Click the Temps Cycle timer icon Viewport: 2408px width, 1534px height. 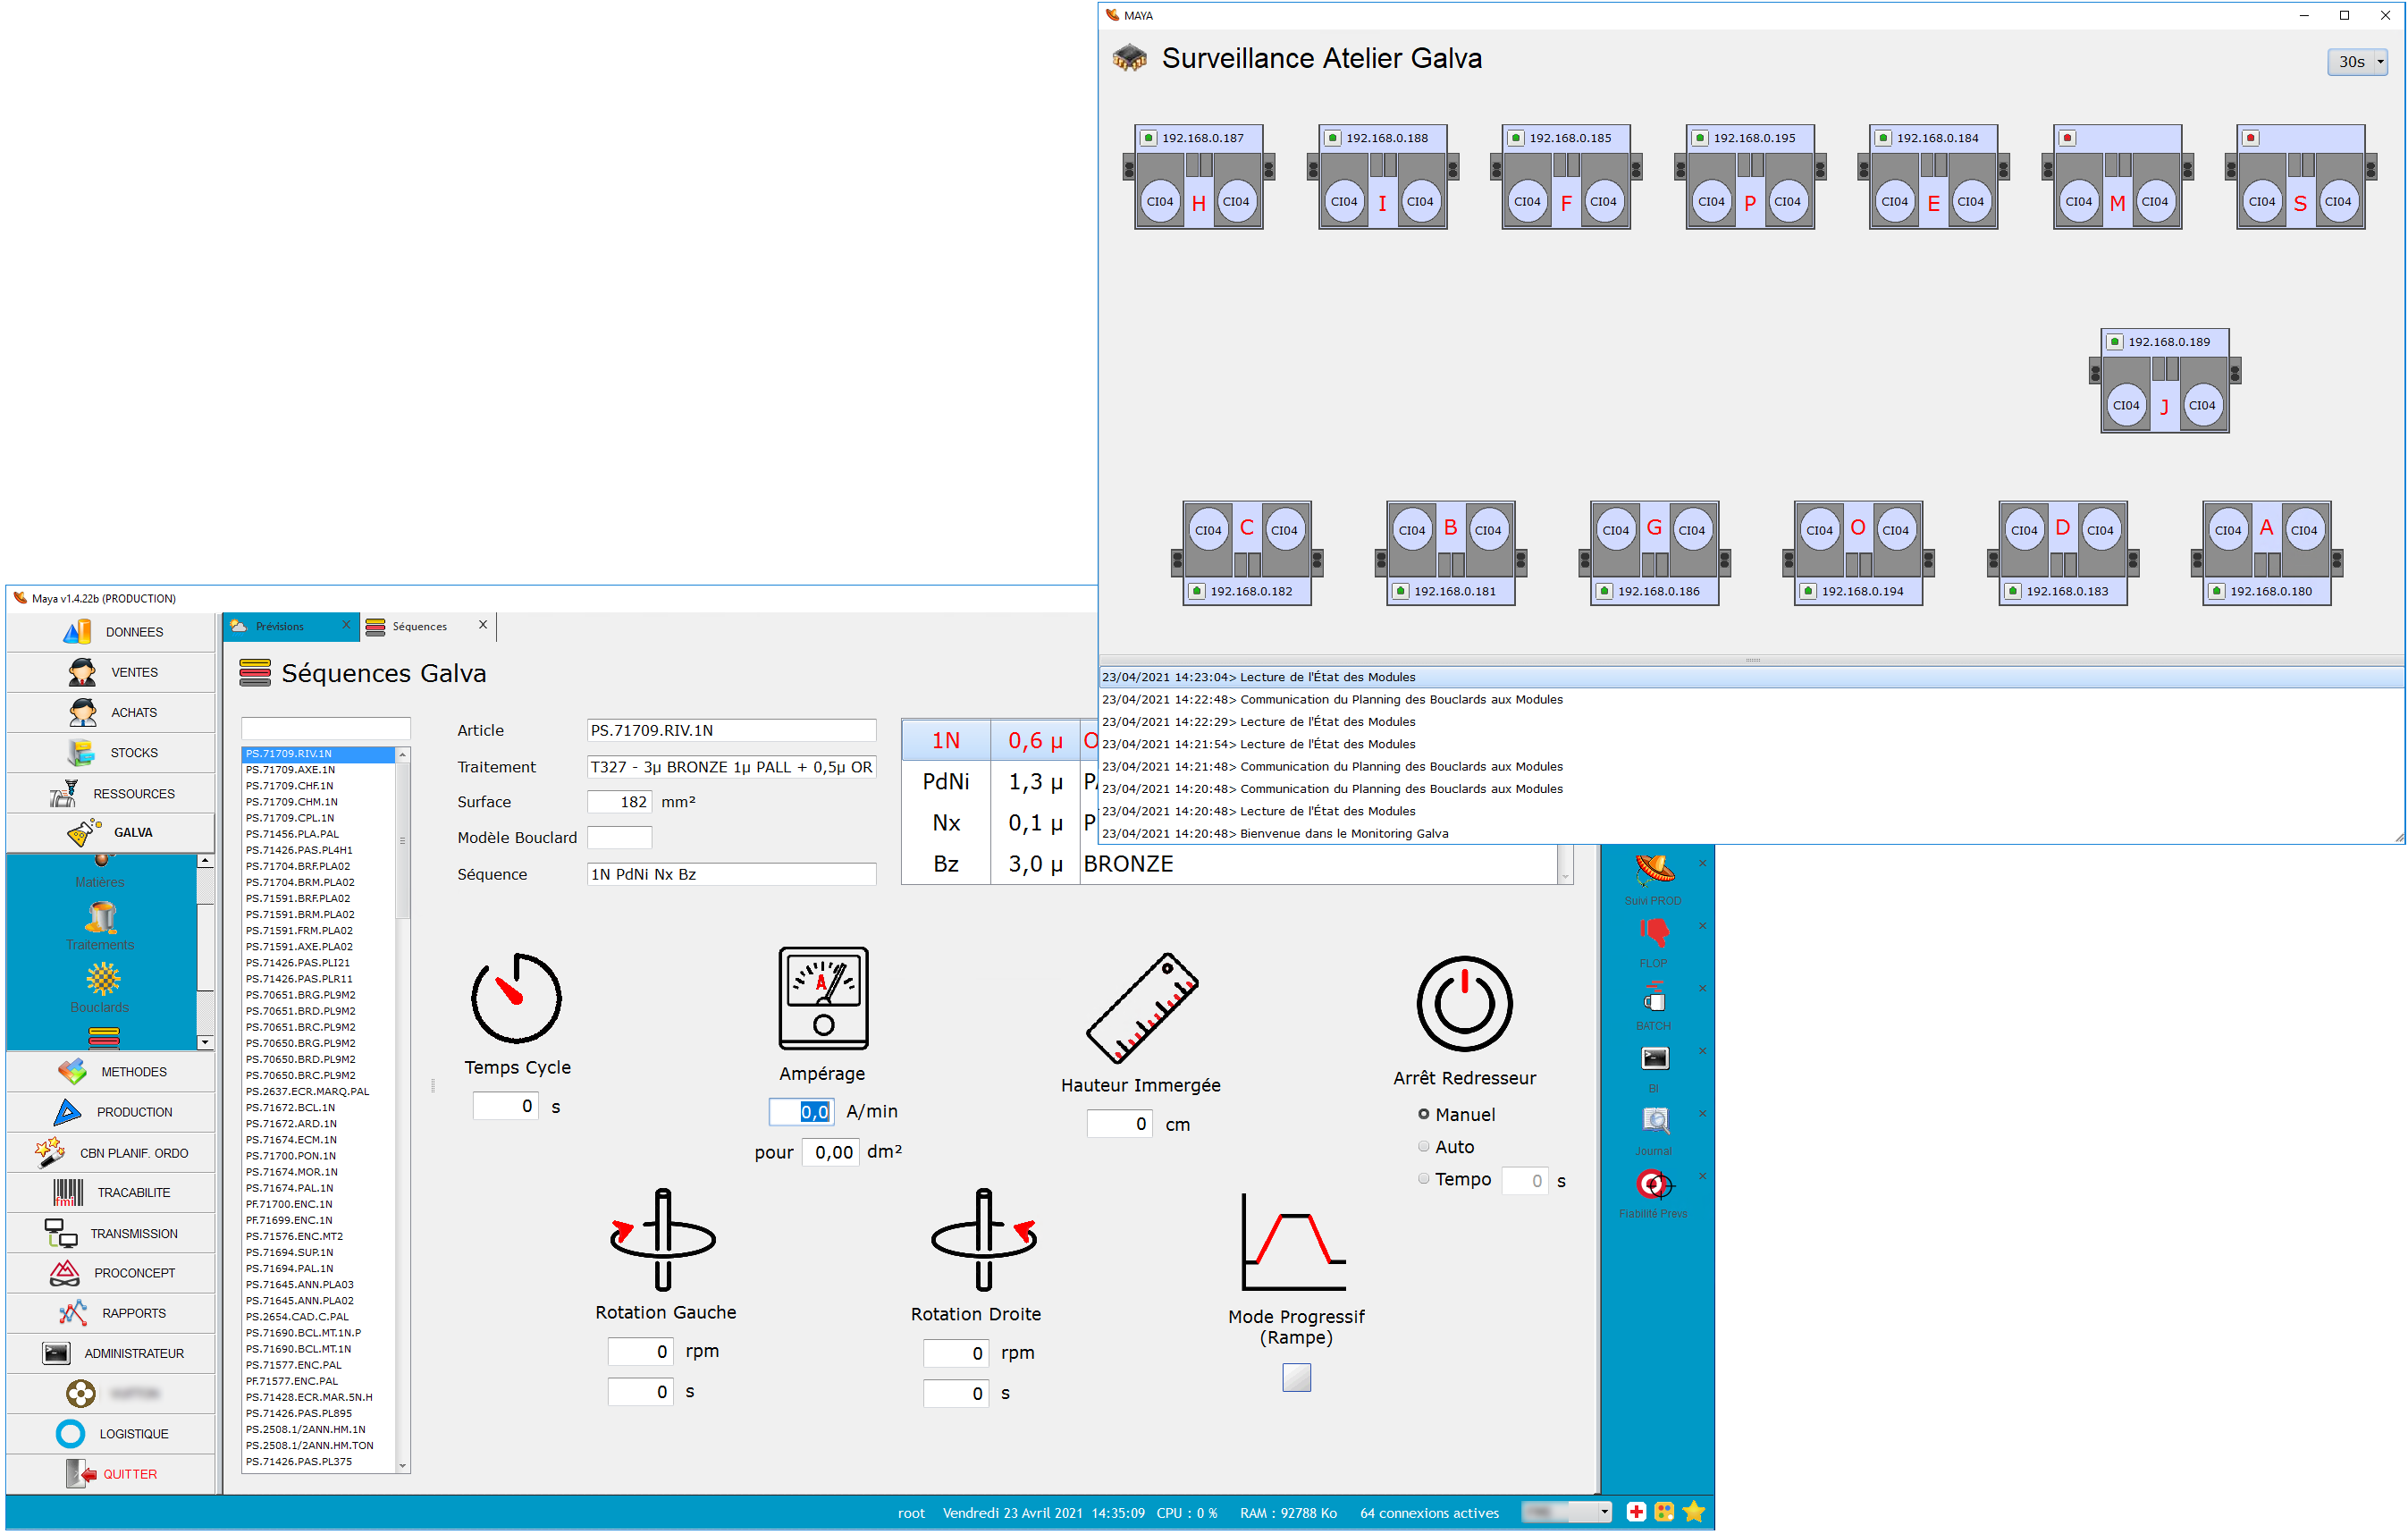click(x=516, y=998)
